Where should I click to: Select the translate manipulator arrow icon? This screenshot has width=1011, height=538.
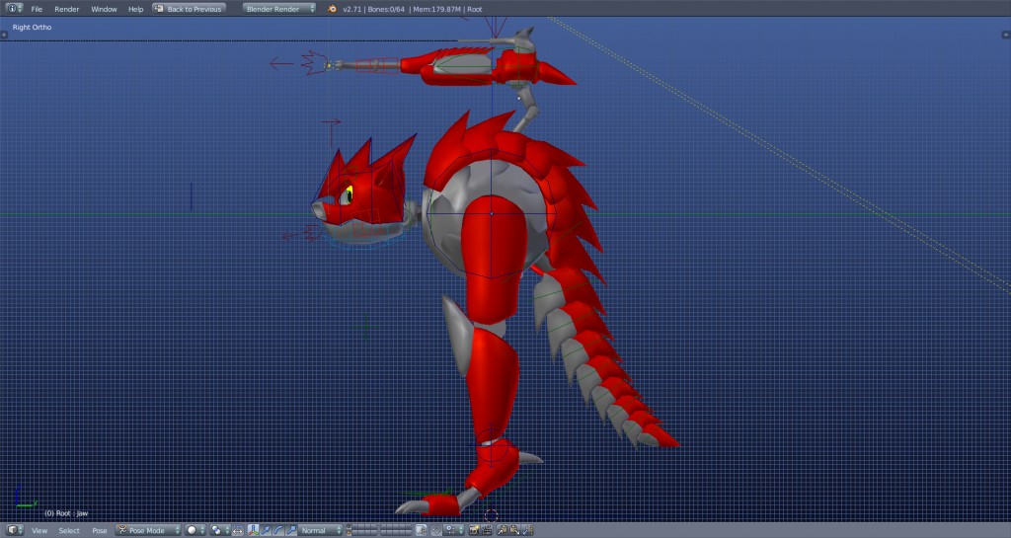[x=266, y=530]
